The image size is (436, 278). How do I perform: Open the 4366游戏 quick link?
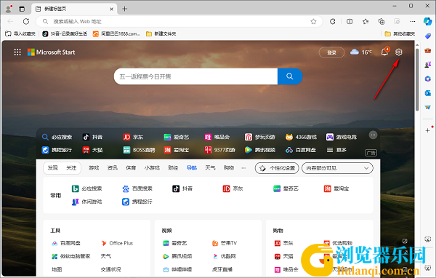pos(301,137)
